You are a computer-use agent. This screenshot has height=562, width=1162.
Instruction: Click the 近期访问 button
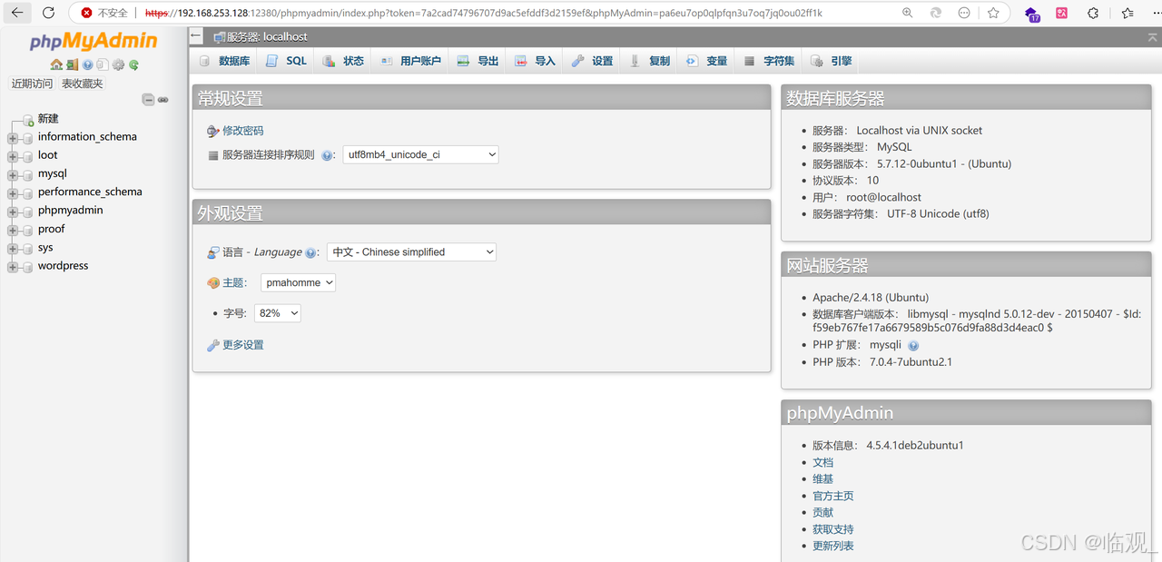tap(33, 84)
